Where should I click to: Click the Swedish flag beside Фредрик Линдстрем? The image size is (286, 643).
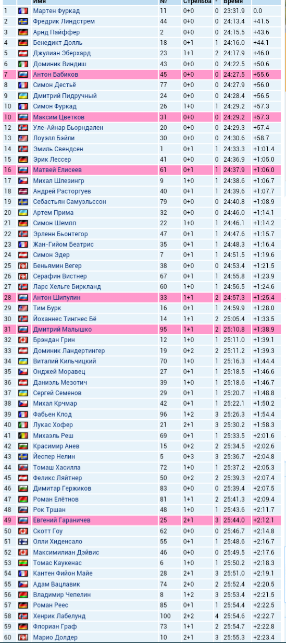(23, 21)
